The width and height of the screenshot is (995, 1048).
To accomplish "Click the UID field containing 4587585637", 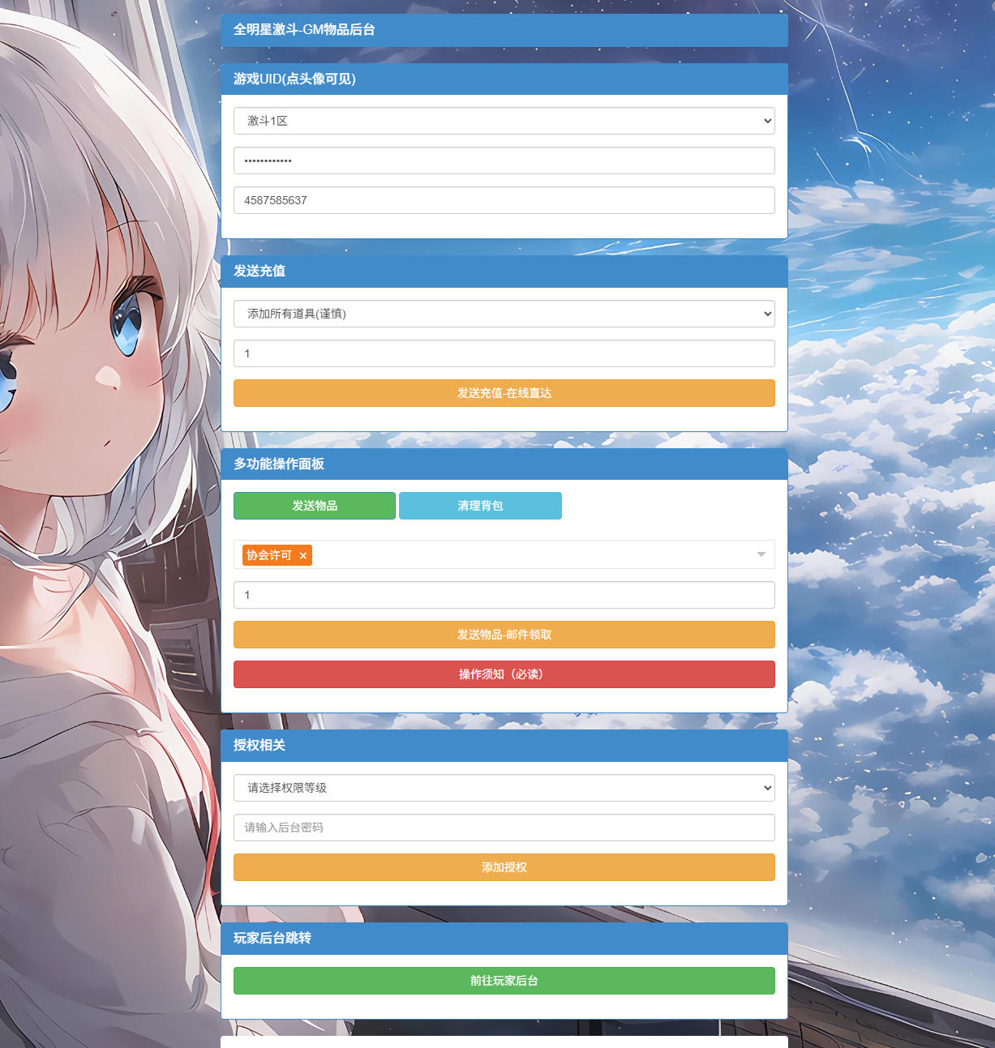I will 504,200.
